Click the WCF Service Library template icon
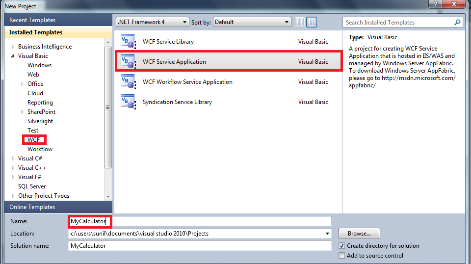The width and height of the screenshot is (471, 264). tap(128, 41)
